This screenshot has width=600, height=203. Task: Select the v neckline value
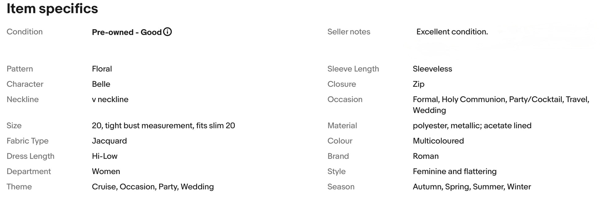pos(110,99)
